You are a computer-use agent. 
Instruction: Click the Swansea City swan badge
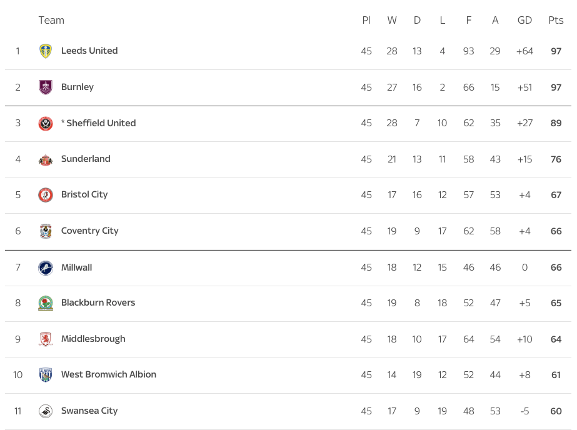(x=46, y=411)
